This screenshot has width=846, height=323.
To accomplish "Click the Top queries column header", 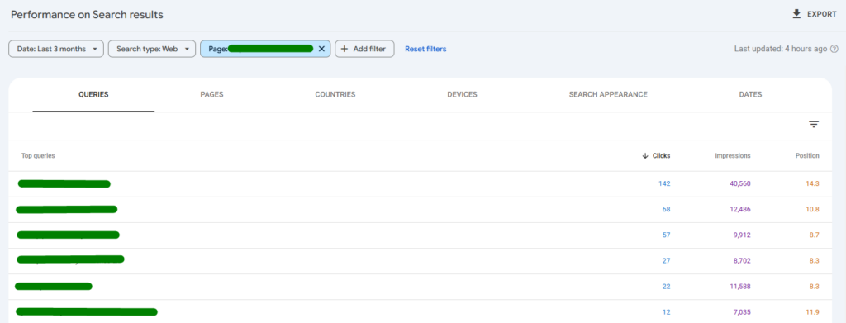I will pyautogui.click(x=38, y=156).
